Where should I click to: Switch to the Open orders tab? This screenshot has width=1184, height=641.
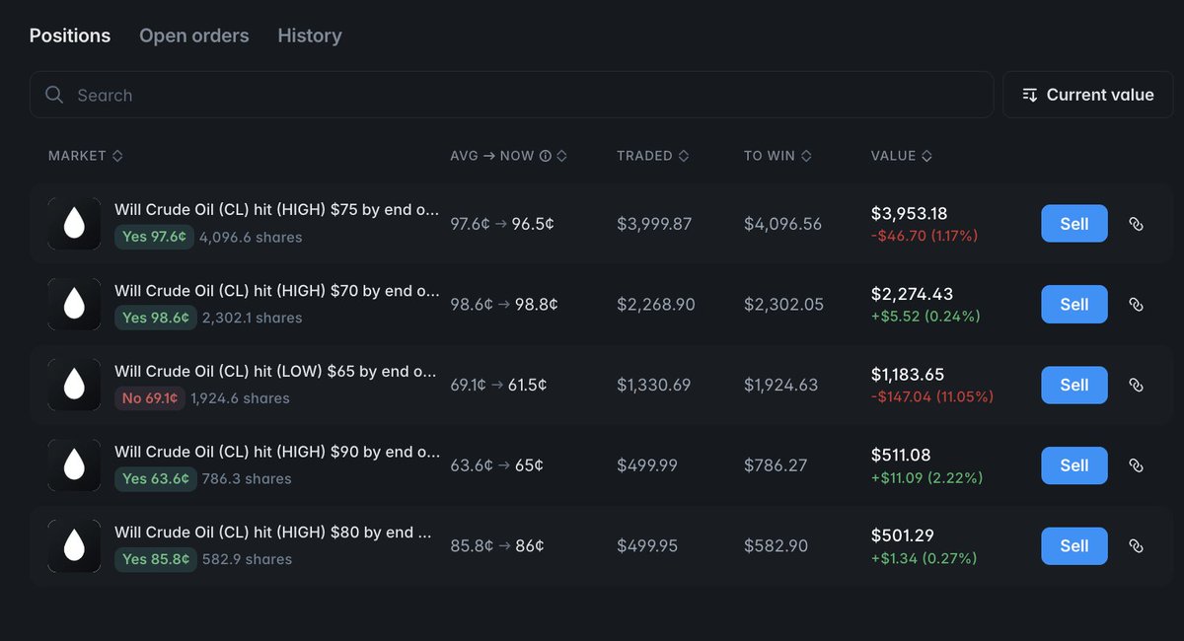click(194, 36)
